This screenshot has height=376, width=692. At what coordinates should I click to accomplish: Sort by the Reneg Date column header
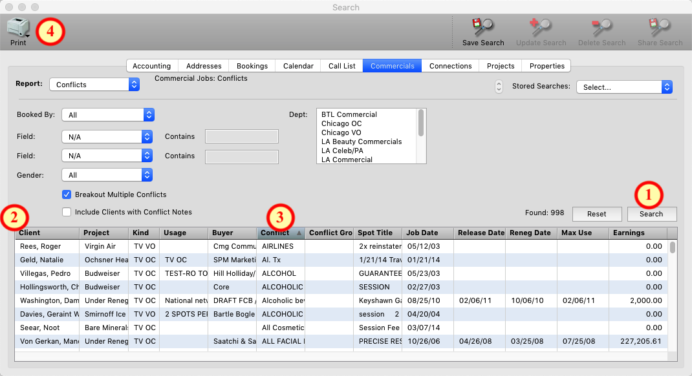point(532,233)
